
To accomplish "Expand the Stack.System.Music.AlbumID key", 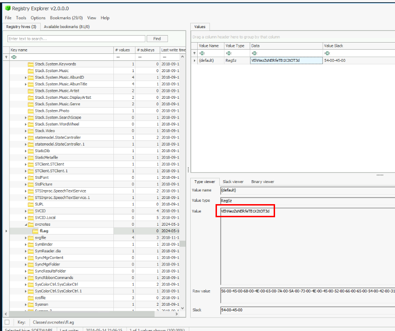I will coord(26,77).
